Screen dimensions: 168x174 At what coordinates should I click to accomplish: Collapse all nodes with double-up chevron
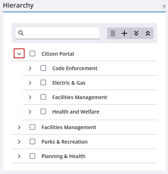pos(148,33)
